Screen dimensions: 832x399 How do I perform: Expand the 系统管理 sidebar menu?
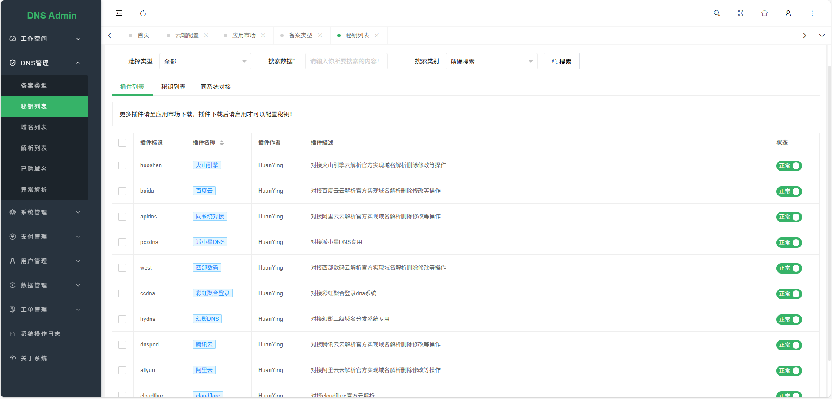tap(44, 212)
